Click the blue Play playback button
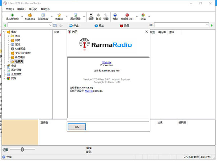 [99, 26]
